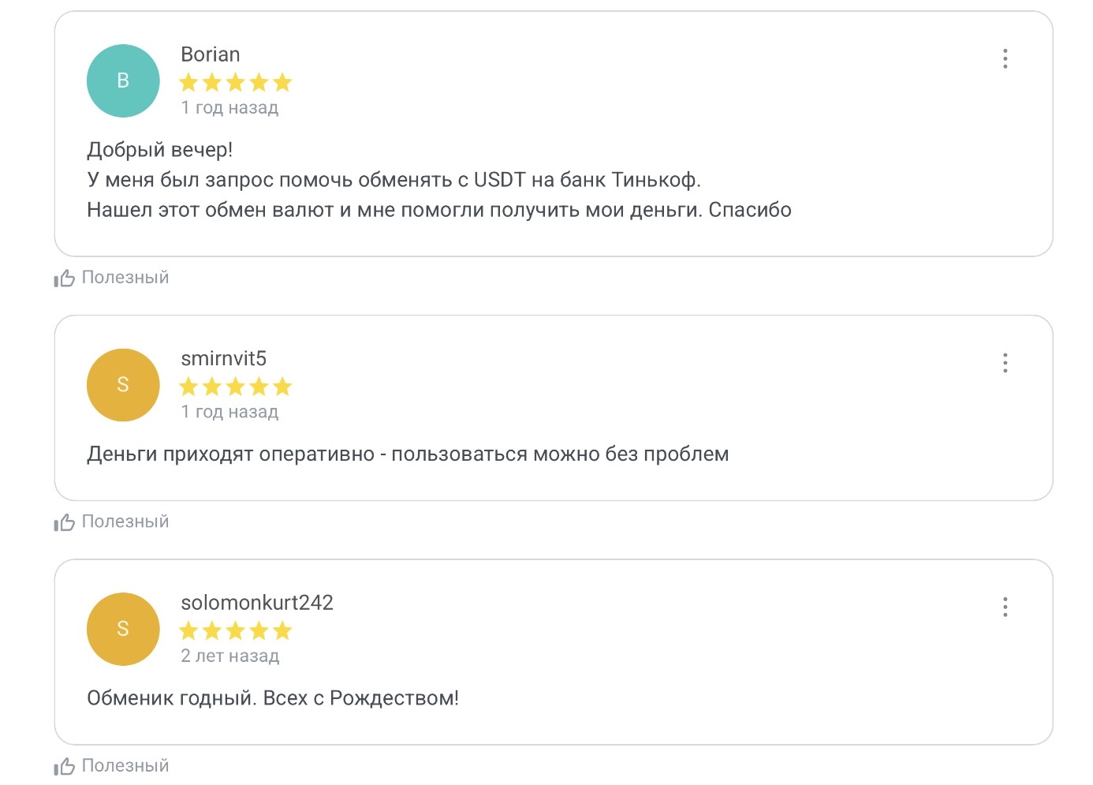Click the thumbs-up icon under solomonkurt242's review
This screenshot has width=1093, height=785.
[x=65, y=766]
